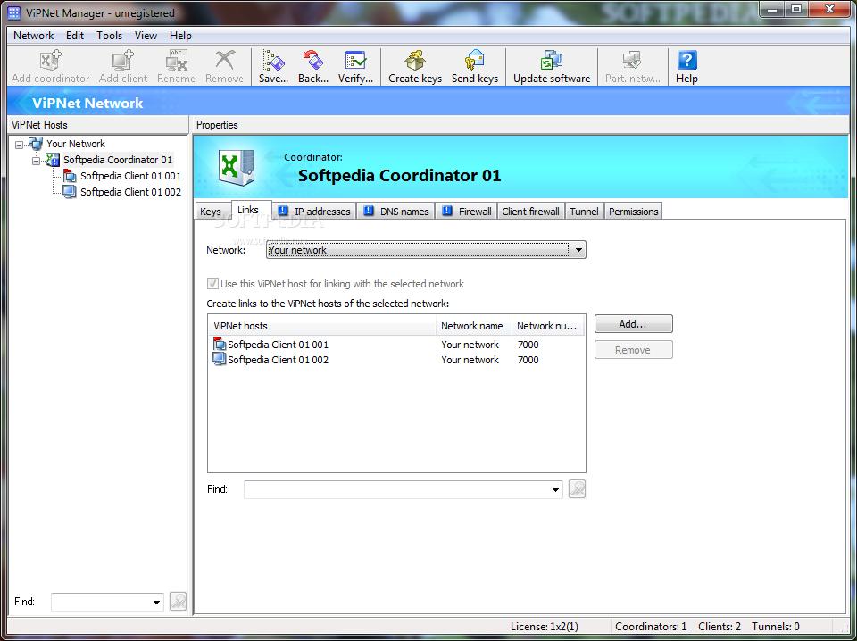Click the Add coordinator toolbar icon
The height and width of the screenshot is (641, 857).
(x=50, y=61)
